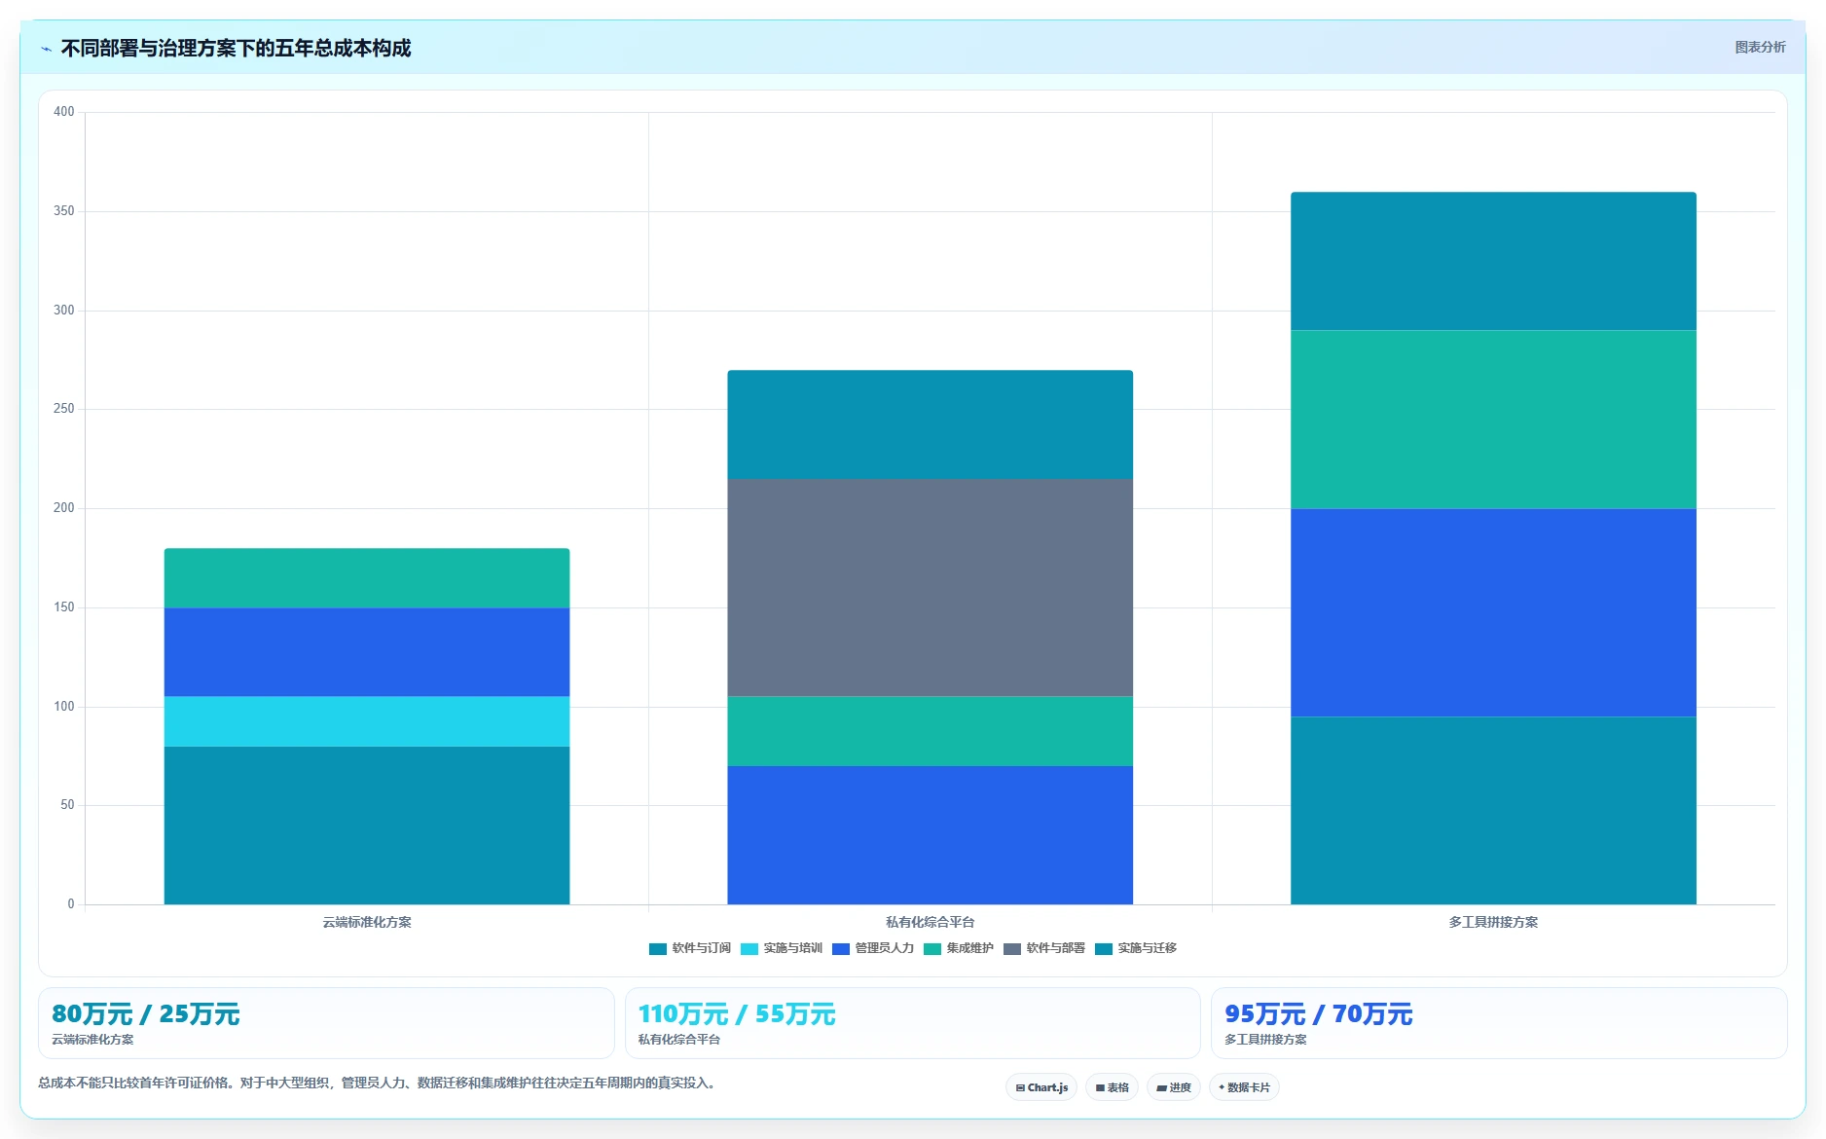Toggle the 实施与培训 legend series
The image size is (1826, 1139).
coord(781,948)
